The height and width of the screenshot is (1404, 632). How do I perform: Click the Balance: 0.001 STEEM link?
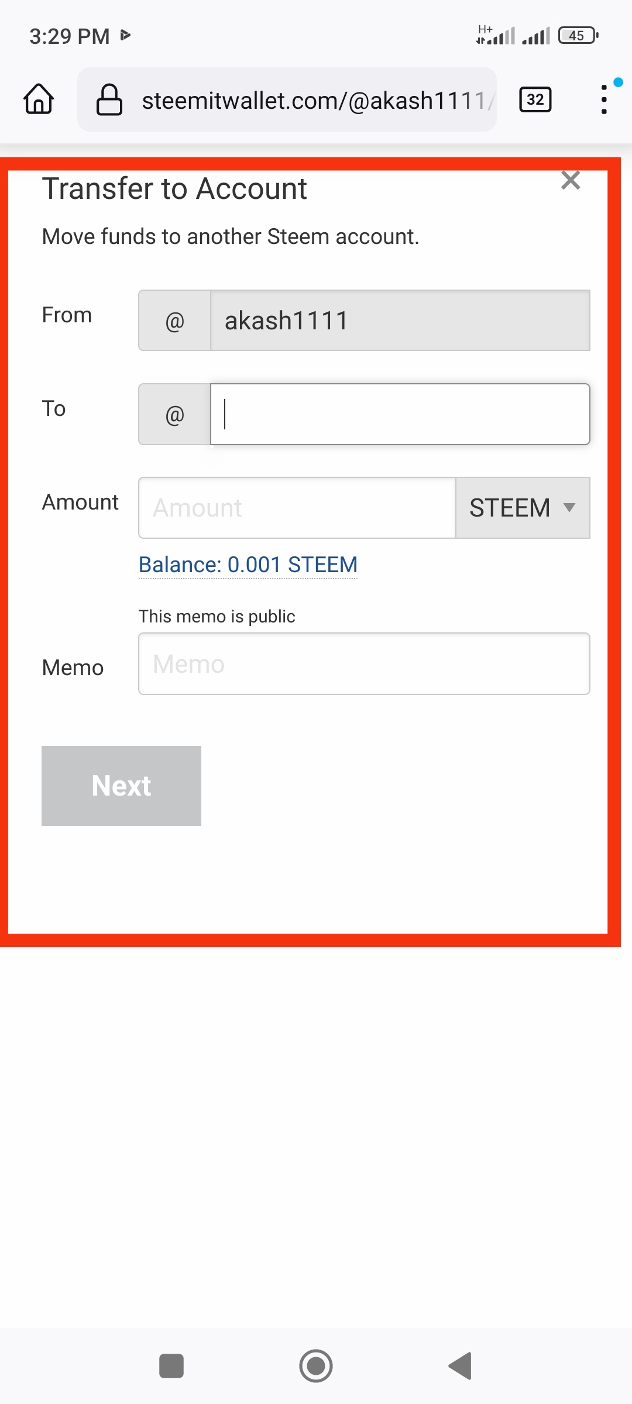tap(248, 565)
